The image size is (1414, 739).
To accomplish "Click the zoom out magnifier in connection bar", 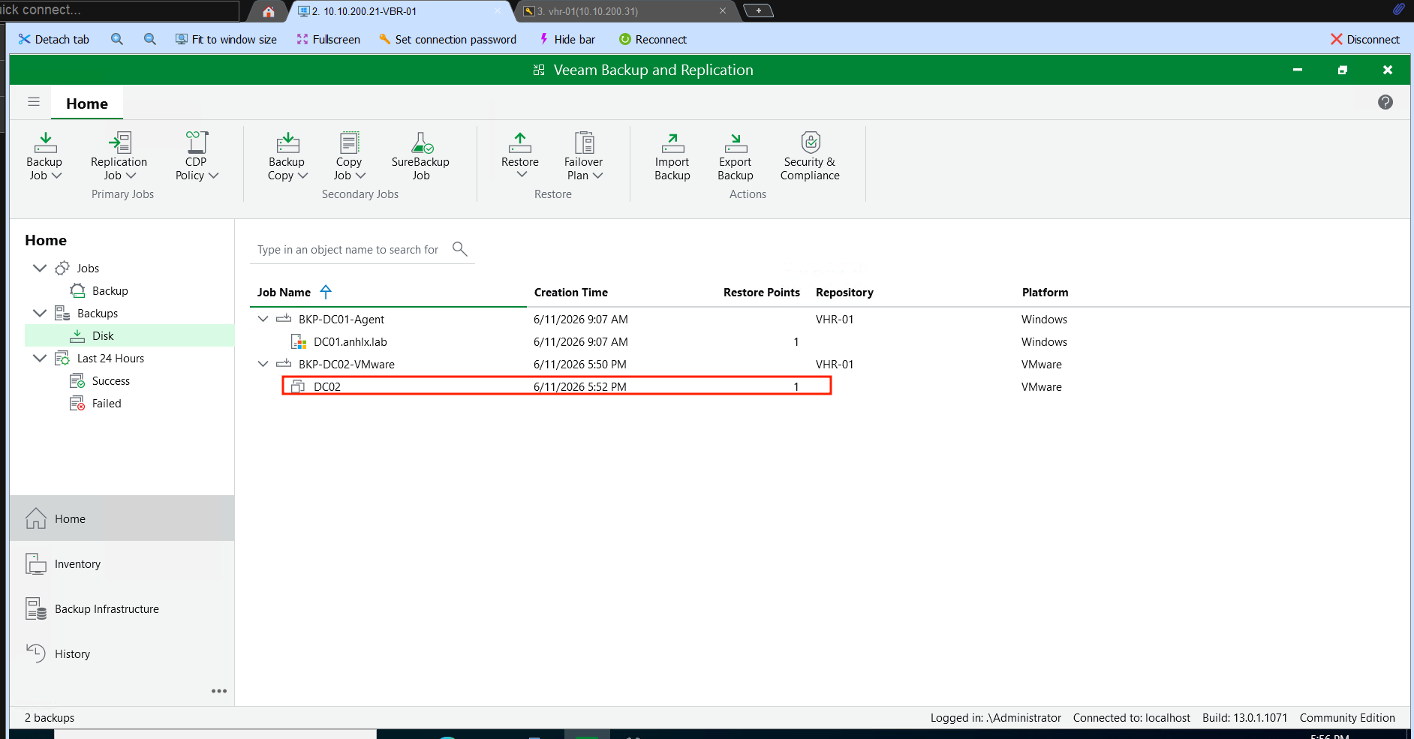I will click(150, 39).
